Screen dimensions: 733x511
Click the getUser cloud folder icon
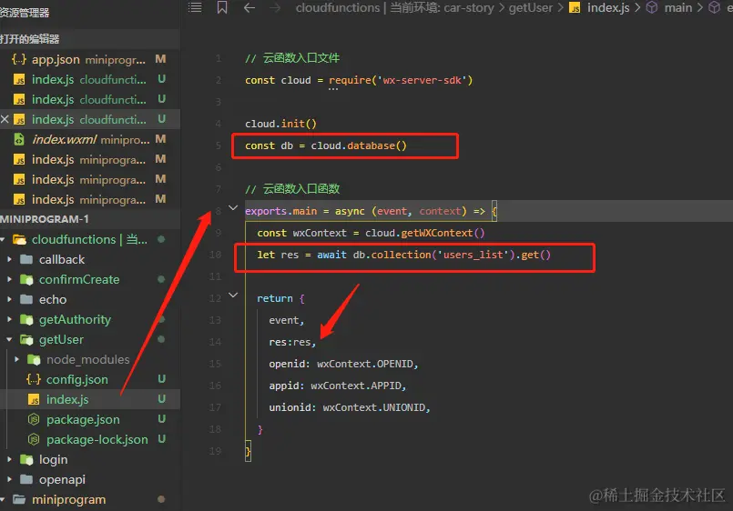26,339
